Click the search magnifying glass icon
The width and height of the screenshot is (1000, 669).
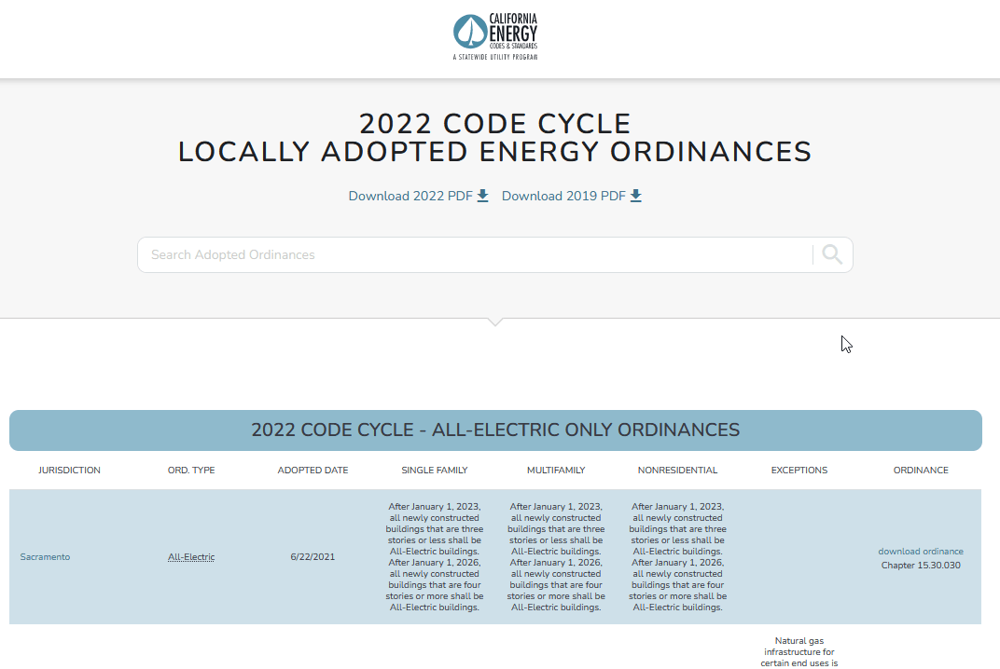[x=830, y=253]
